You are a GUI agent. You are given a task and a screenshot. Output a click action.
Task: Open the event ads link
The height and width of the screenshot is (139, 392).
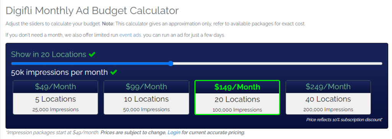click(131, 35)
